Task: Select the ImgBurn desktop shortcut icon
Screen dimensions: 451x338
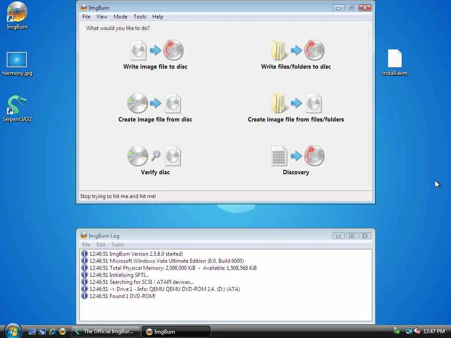Action: pyautogui.click(x=17, y=15)
